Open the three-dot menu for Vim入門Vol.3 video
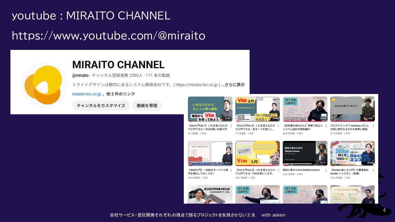Viewport: 395px width, 222px height. click(278, 170)
